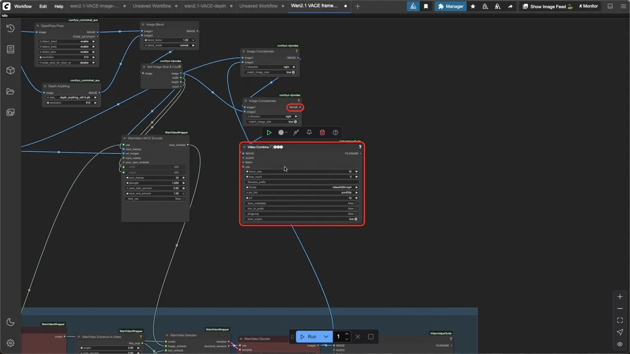This screenshot has height=354, width=630.
Task: Open node color dropdown in selection toolbar
Action: point(283,133)
